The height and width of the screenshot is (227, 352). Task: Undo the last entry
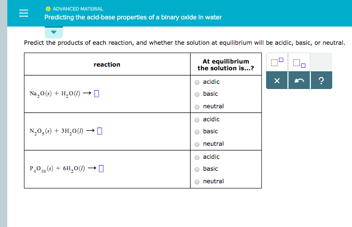[299, 81]
